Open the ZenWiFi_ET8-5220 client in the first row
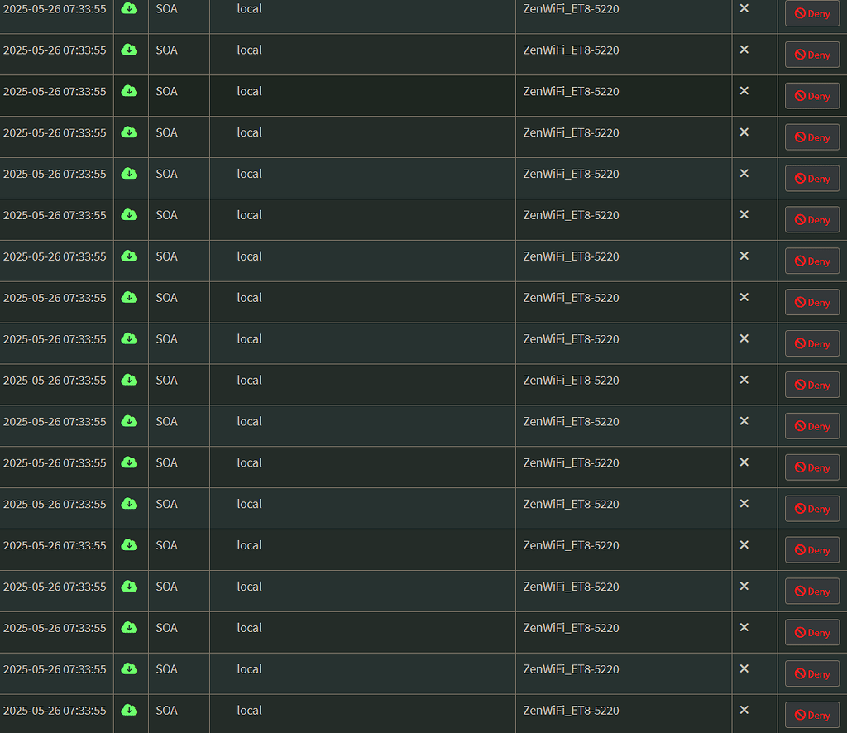Viewport: 847px width, 733px height. click(572, 8)
